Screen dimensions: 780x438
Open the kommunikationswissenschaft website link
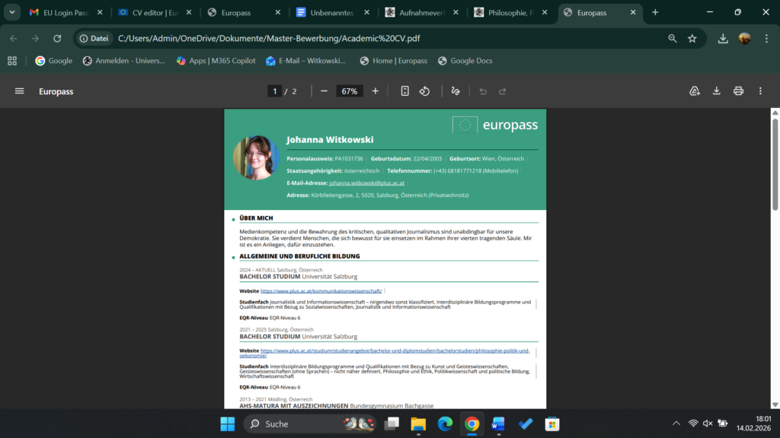tap(321, 290)
